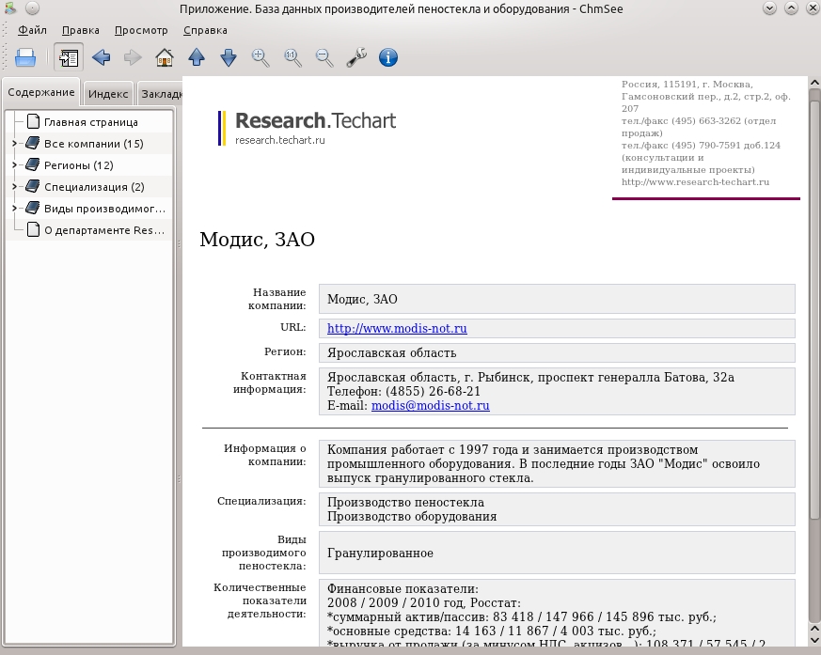
Task: Select Главная страница in contents tree
Action: pos(91,122)
